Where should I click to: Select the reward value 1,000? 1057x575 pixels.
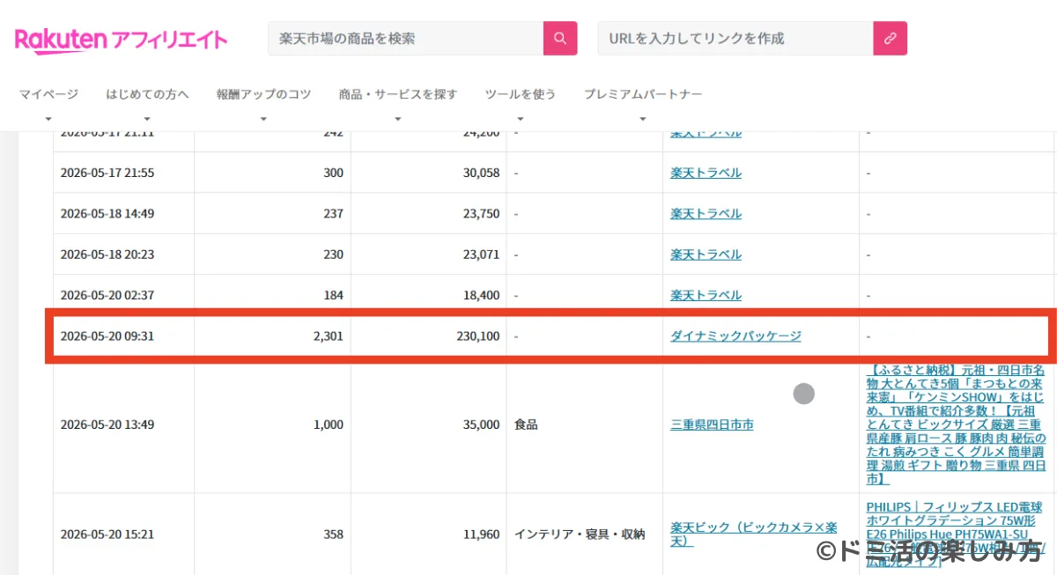(x=329, y=424)
